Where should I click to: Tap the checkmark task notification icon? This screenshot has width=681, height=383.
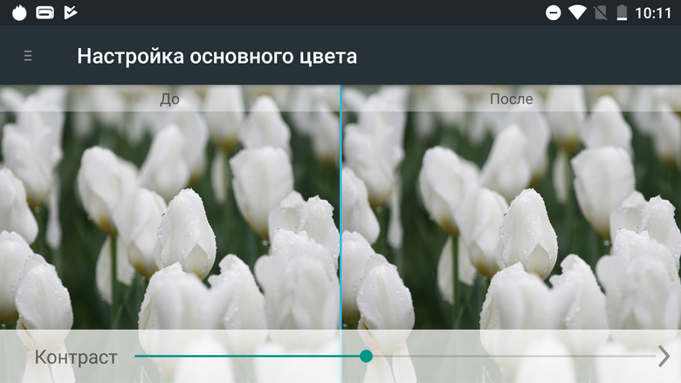[x=71, y=12]
